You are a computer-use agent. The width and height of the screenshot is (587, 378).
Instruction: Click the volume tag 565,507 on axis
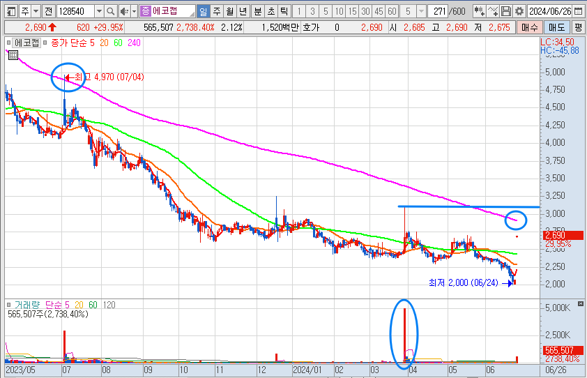[563, 350]
